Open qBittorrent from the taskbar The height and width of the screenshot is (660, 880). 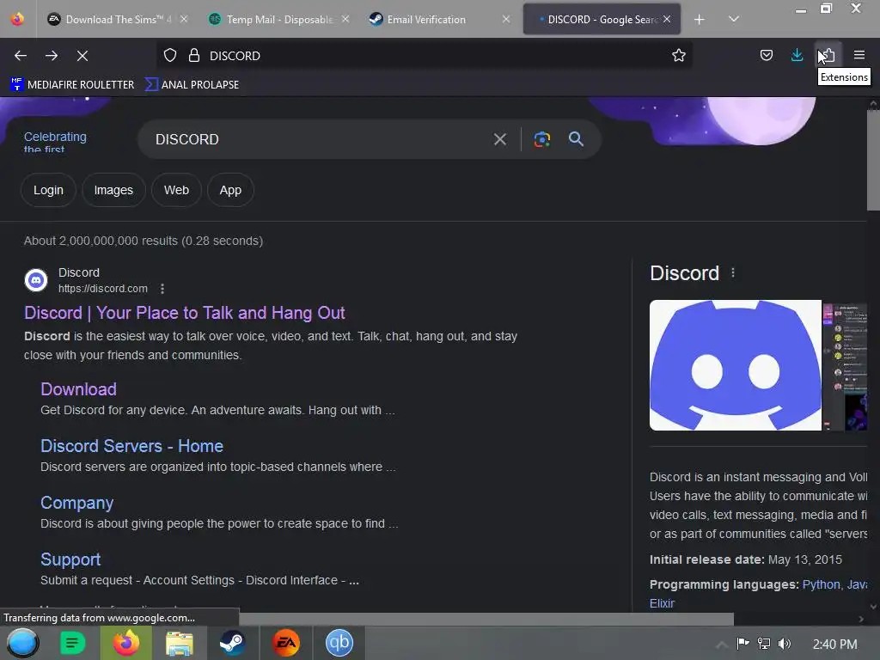(339, 643)
